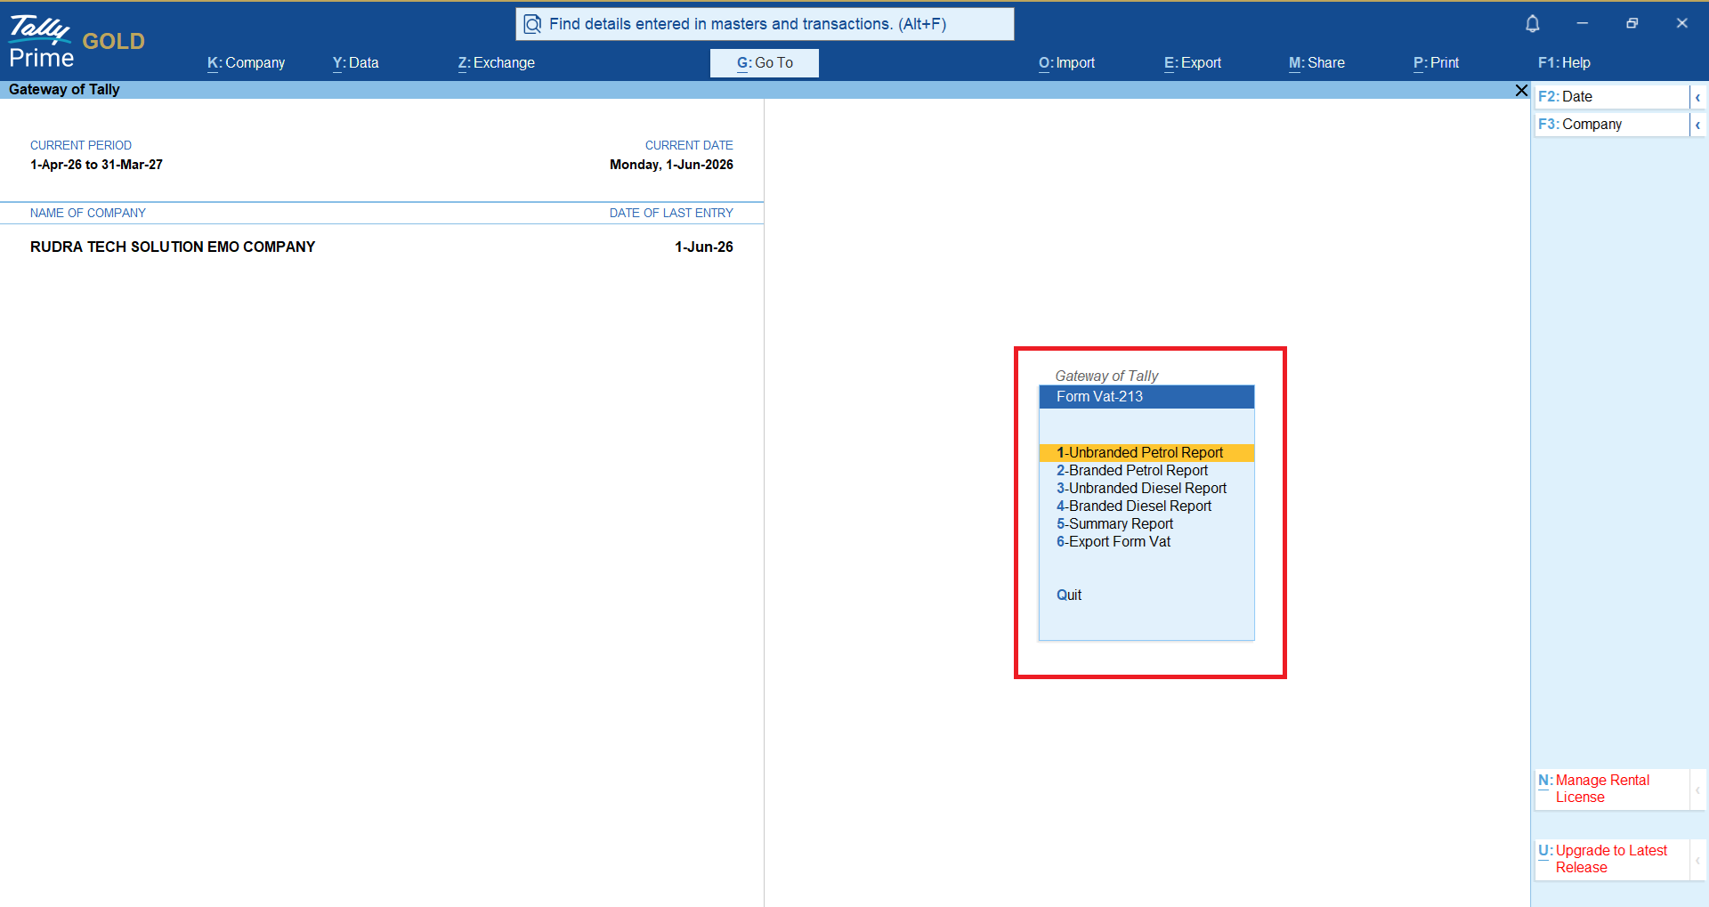
Task: Click the current period 1-Apr-26 to 31-Mar-27
Action: [96, 165]
